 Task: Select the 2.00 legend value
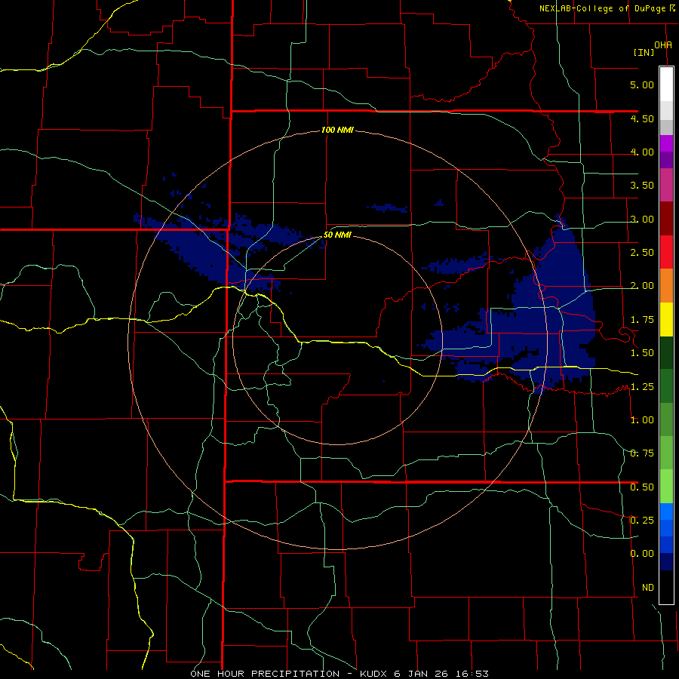(642, 286)
